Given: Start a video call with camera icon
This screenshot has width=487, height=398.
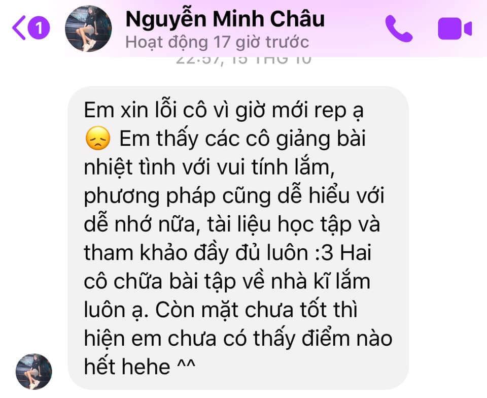Looking at the screenshot, I should [455, 28].
